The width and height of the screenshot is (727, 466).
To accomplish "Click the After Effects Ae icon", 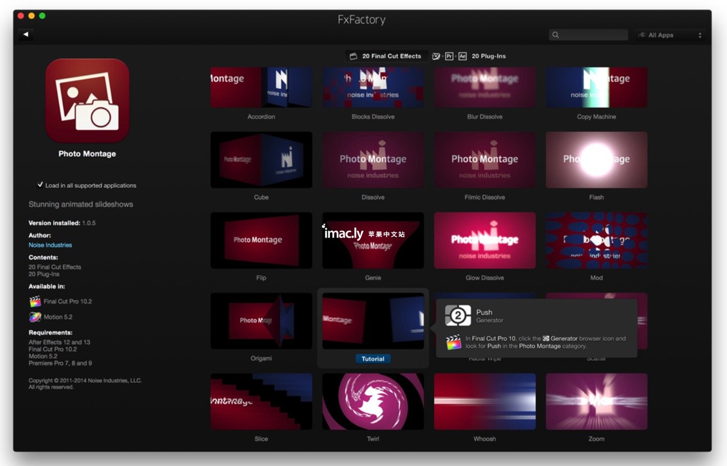I will [x=463, y=56].
